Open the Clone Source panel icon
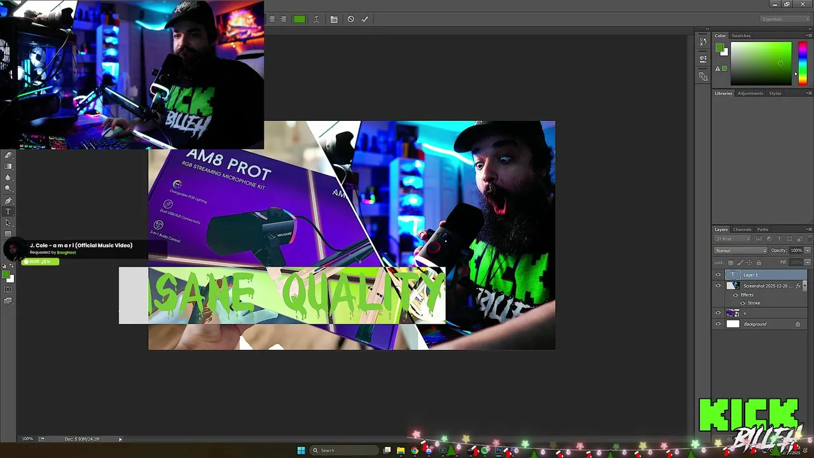This screenshot has width=814, height=458. coord(703,76)
